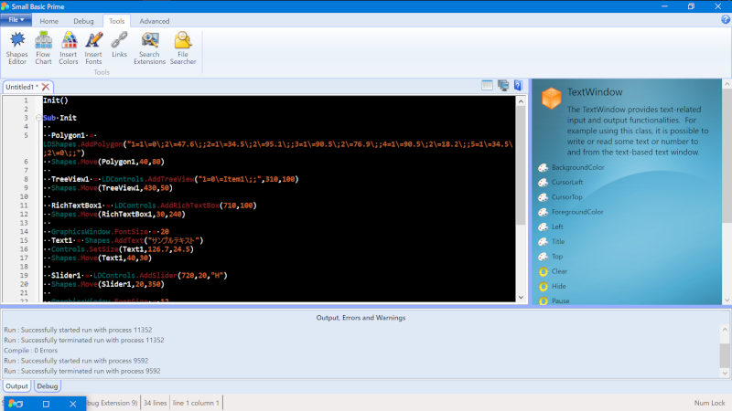
Task: Open the File dropdown menu
Action: tap(16, 20)
